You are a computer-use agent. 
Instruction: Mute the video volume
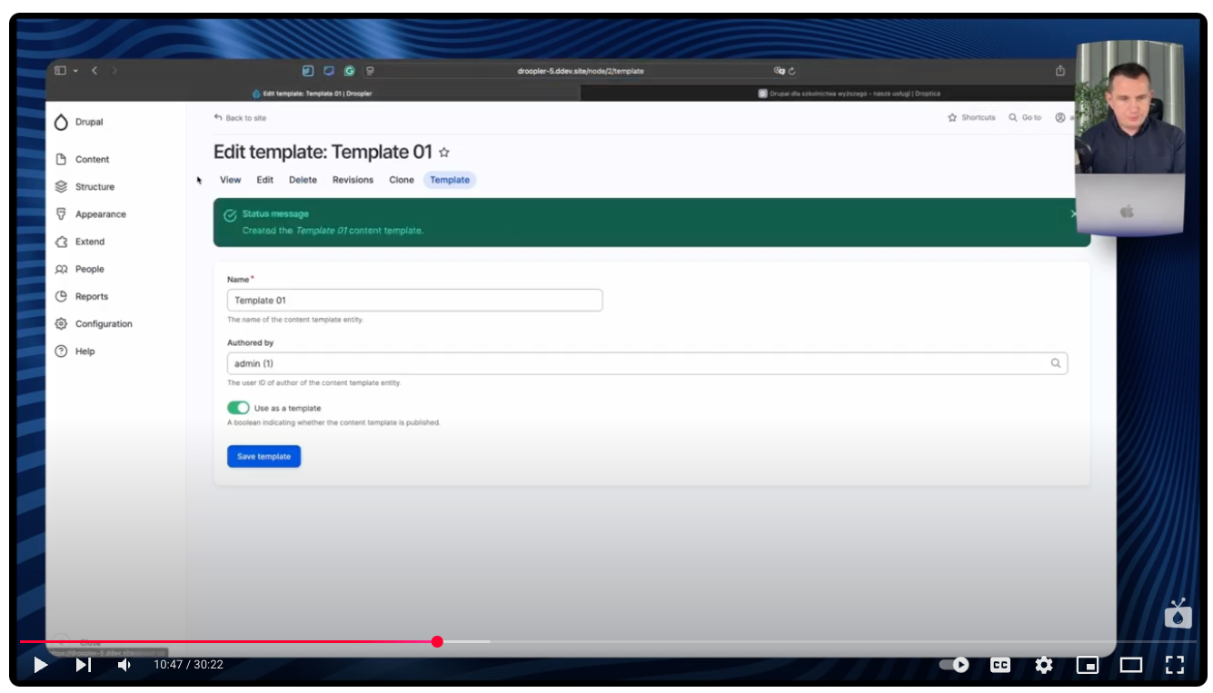[x=124, y=665]
